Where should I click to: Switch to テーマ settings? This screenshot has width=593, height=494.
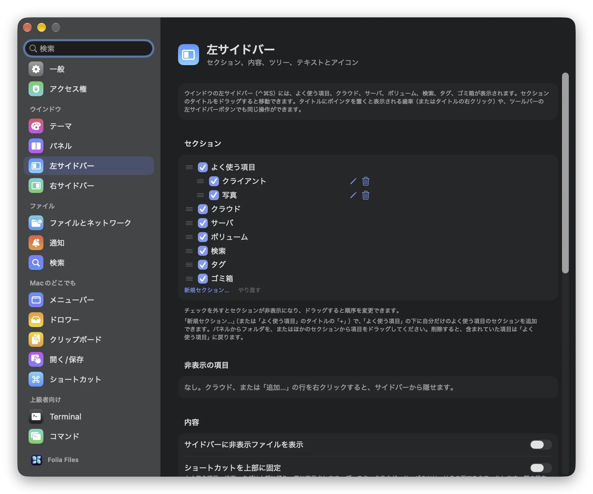[89, 126]
